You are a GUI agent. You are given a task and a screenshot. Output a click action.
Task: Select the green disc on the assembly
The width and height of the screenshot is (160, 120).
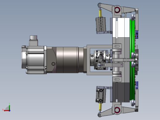click(132, 60)
